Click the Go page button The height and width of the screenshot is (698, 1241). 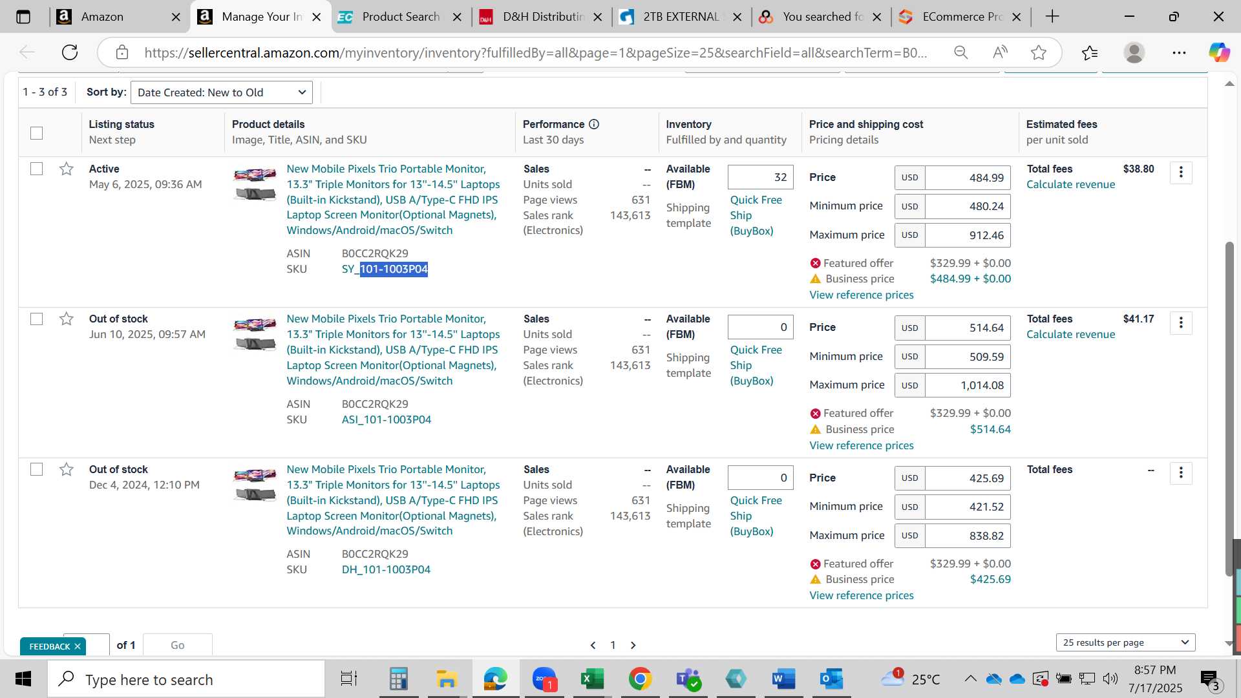[178, 645]
